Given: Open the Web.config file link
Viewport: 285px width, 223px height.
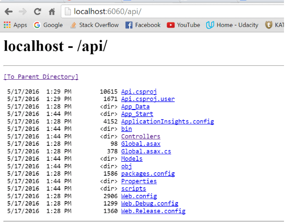Looking at the screenshot, I should (x=139, y=196).
